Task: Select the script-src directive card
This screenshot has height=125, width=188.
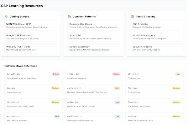Action: point(94,76)
